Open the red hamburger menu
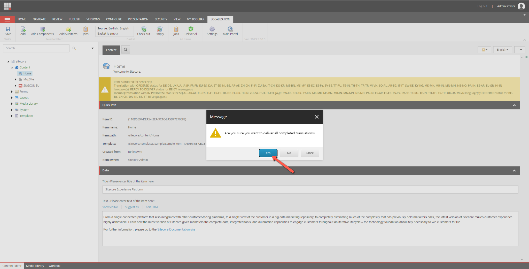The height and width of the screenshot is (269, 529). click(x=7, y=19)
